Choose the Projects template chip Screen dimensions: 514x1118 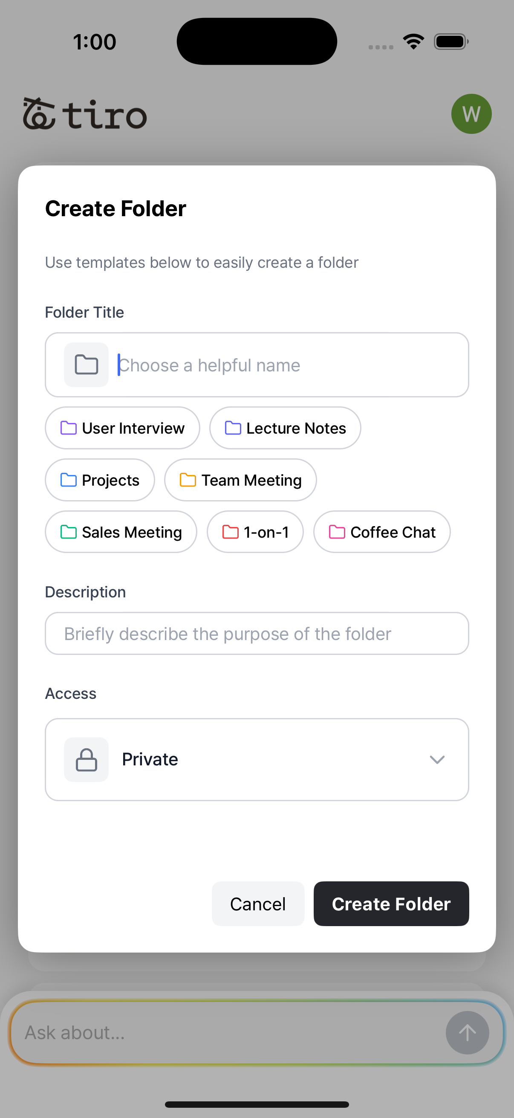[100, 480]
